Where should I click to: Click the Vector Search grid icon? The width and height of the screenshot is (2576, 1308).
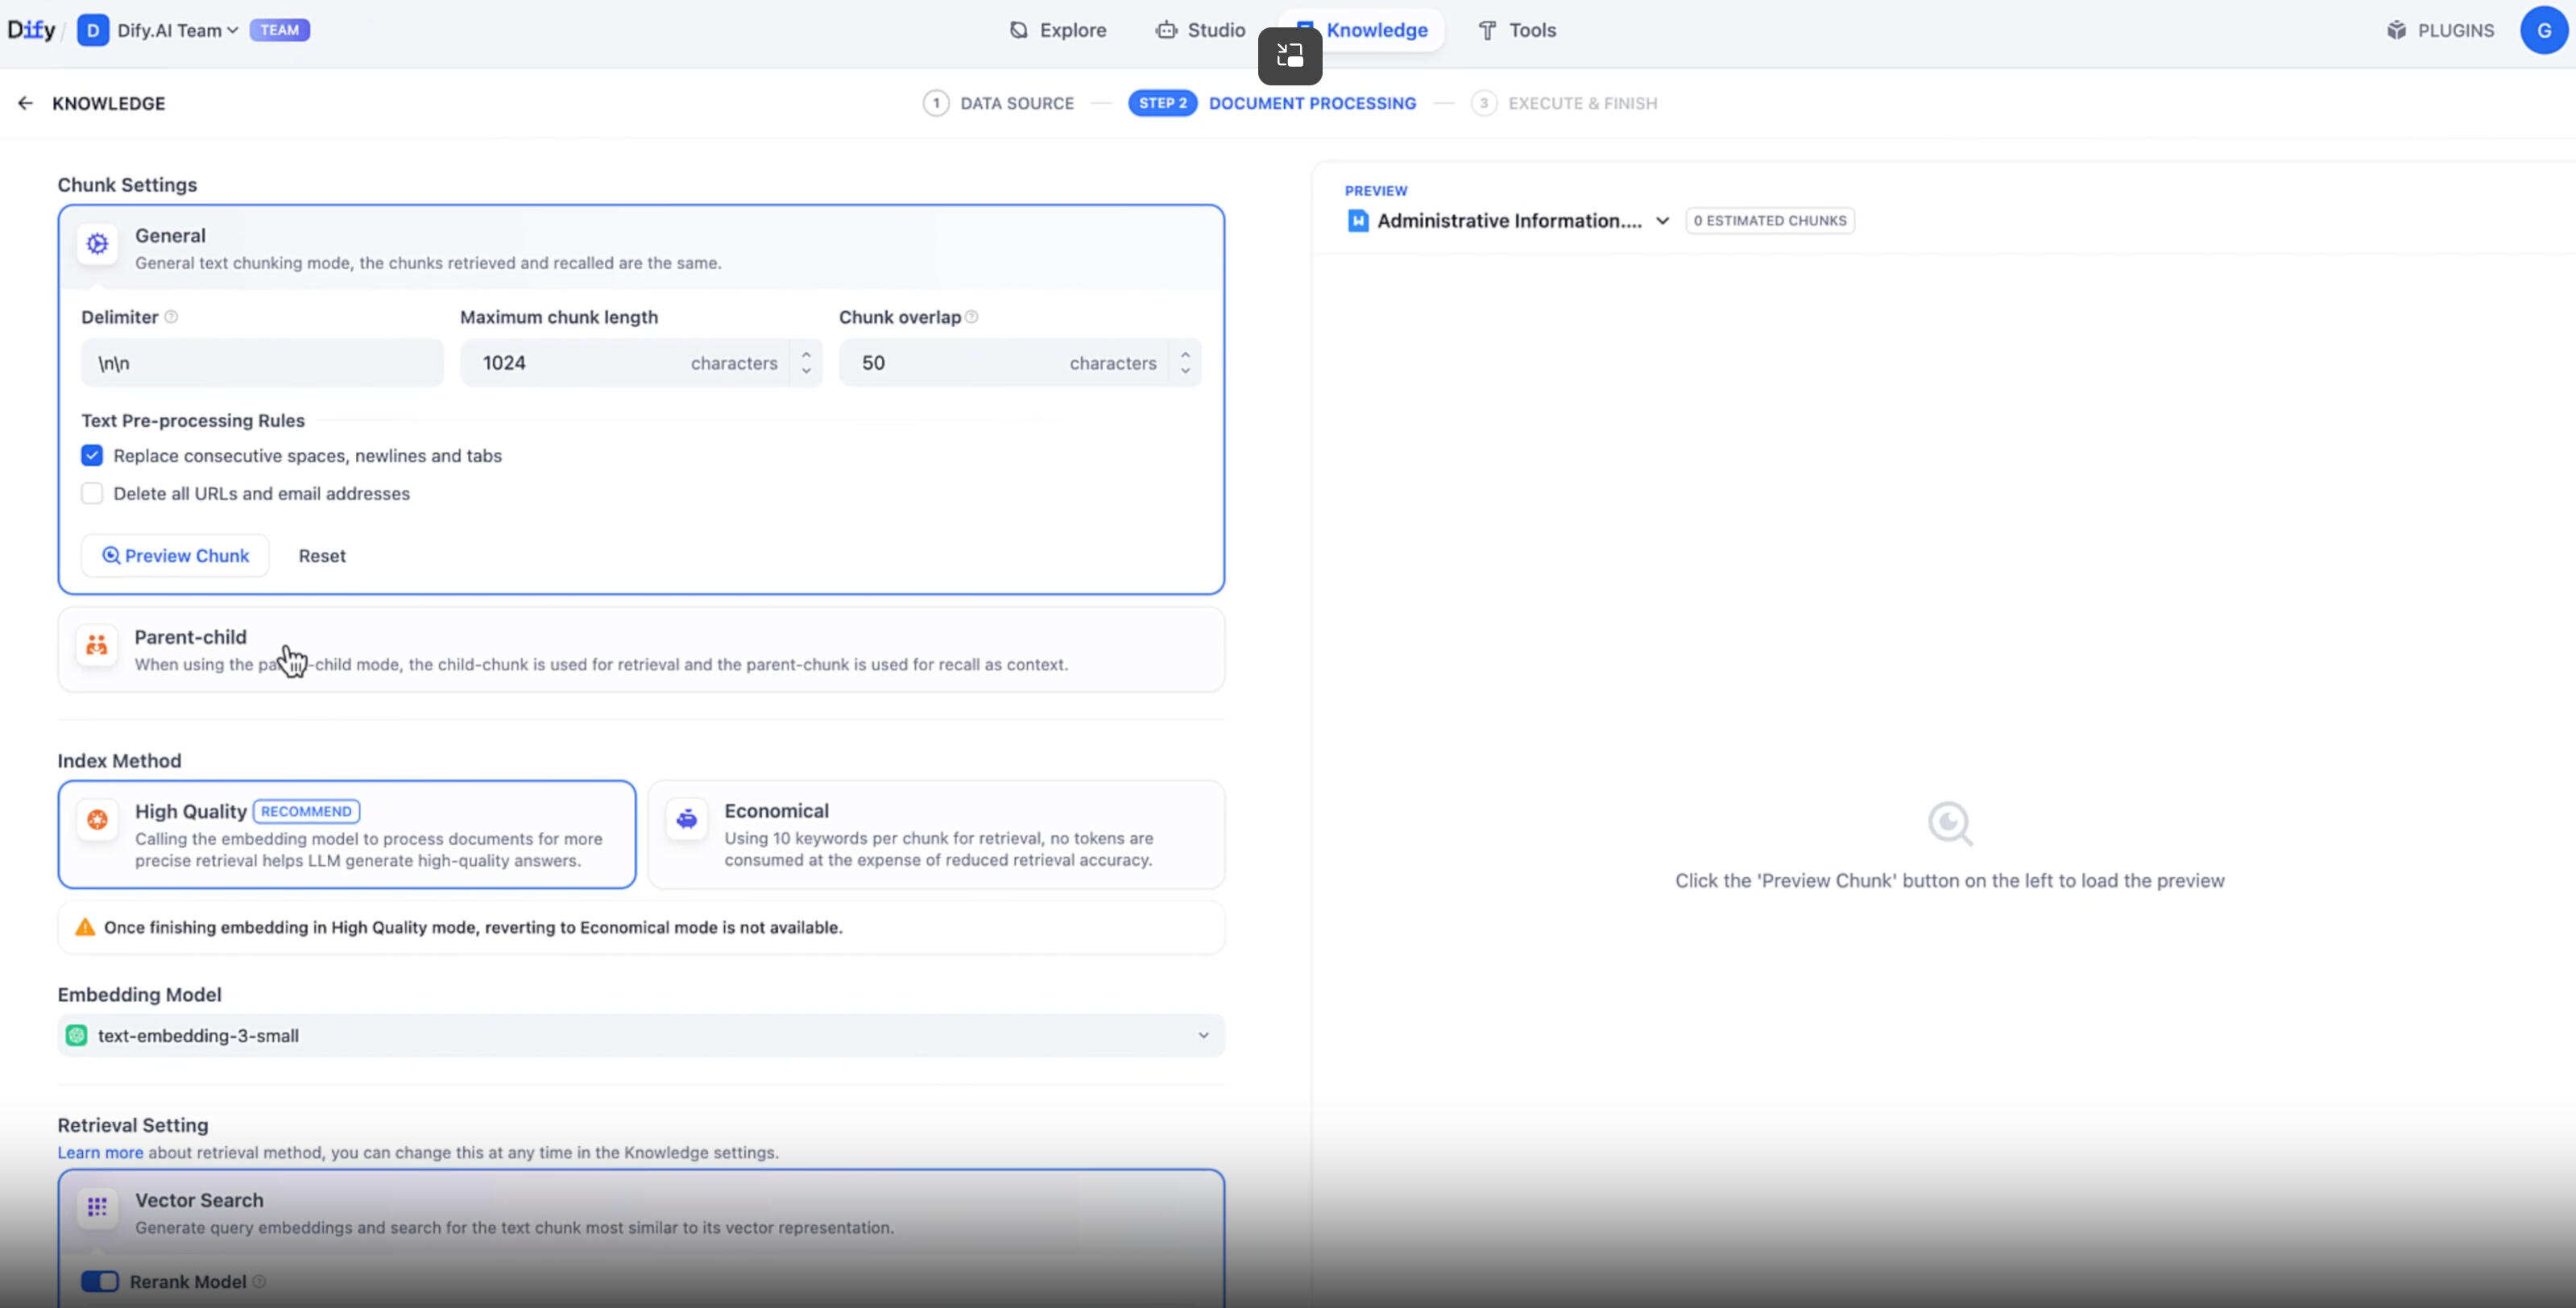pos(97,1207)
